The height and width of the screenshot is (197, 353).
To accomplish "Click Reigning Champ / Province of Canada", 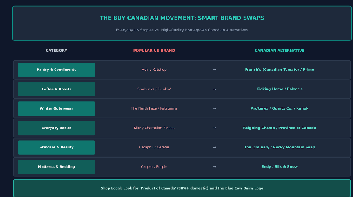I will pos(279,128).
